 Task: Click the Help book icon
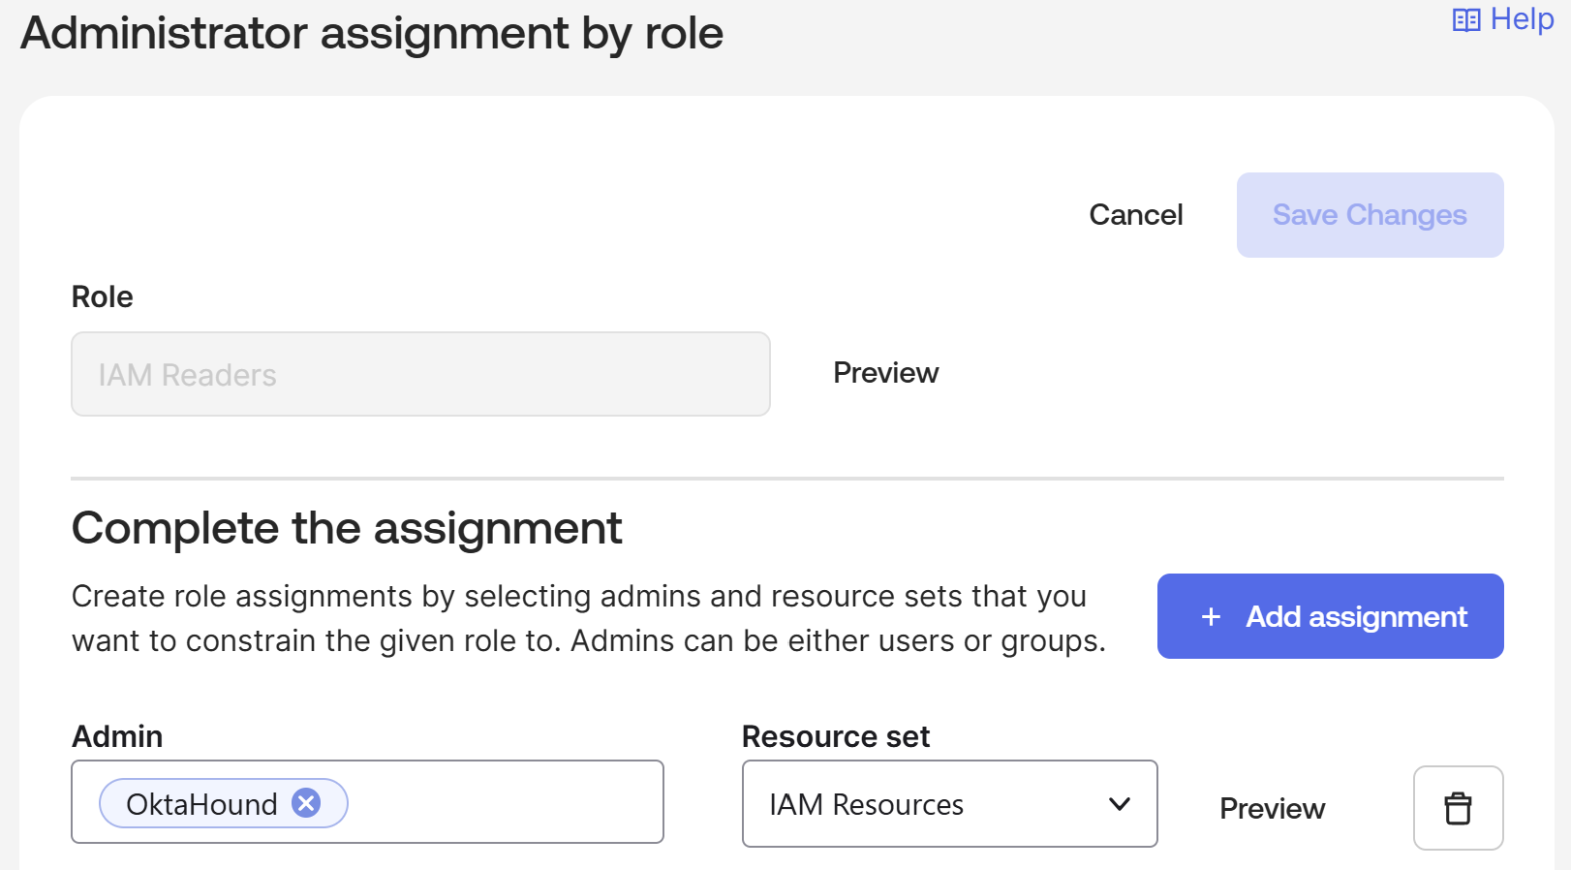1466,20
